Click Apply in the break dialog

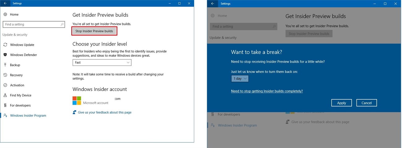tap(341, 103)
